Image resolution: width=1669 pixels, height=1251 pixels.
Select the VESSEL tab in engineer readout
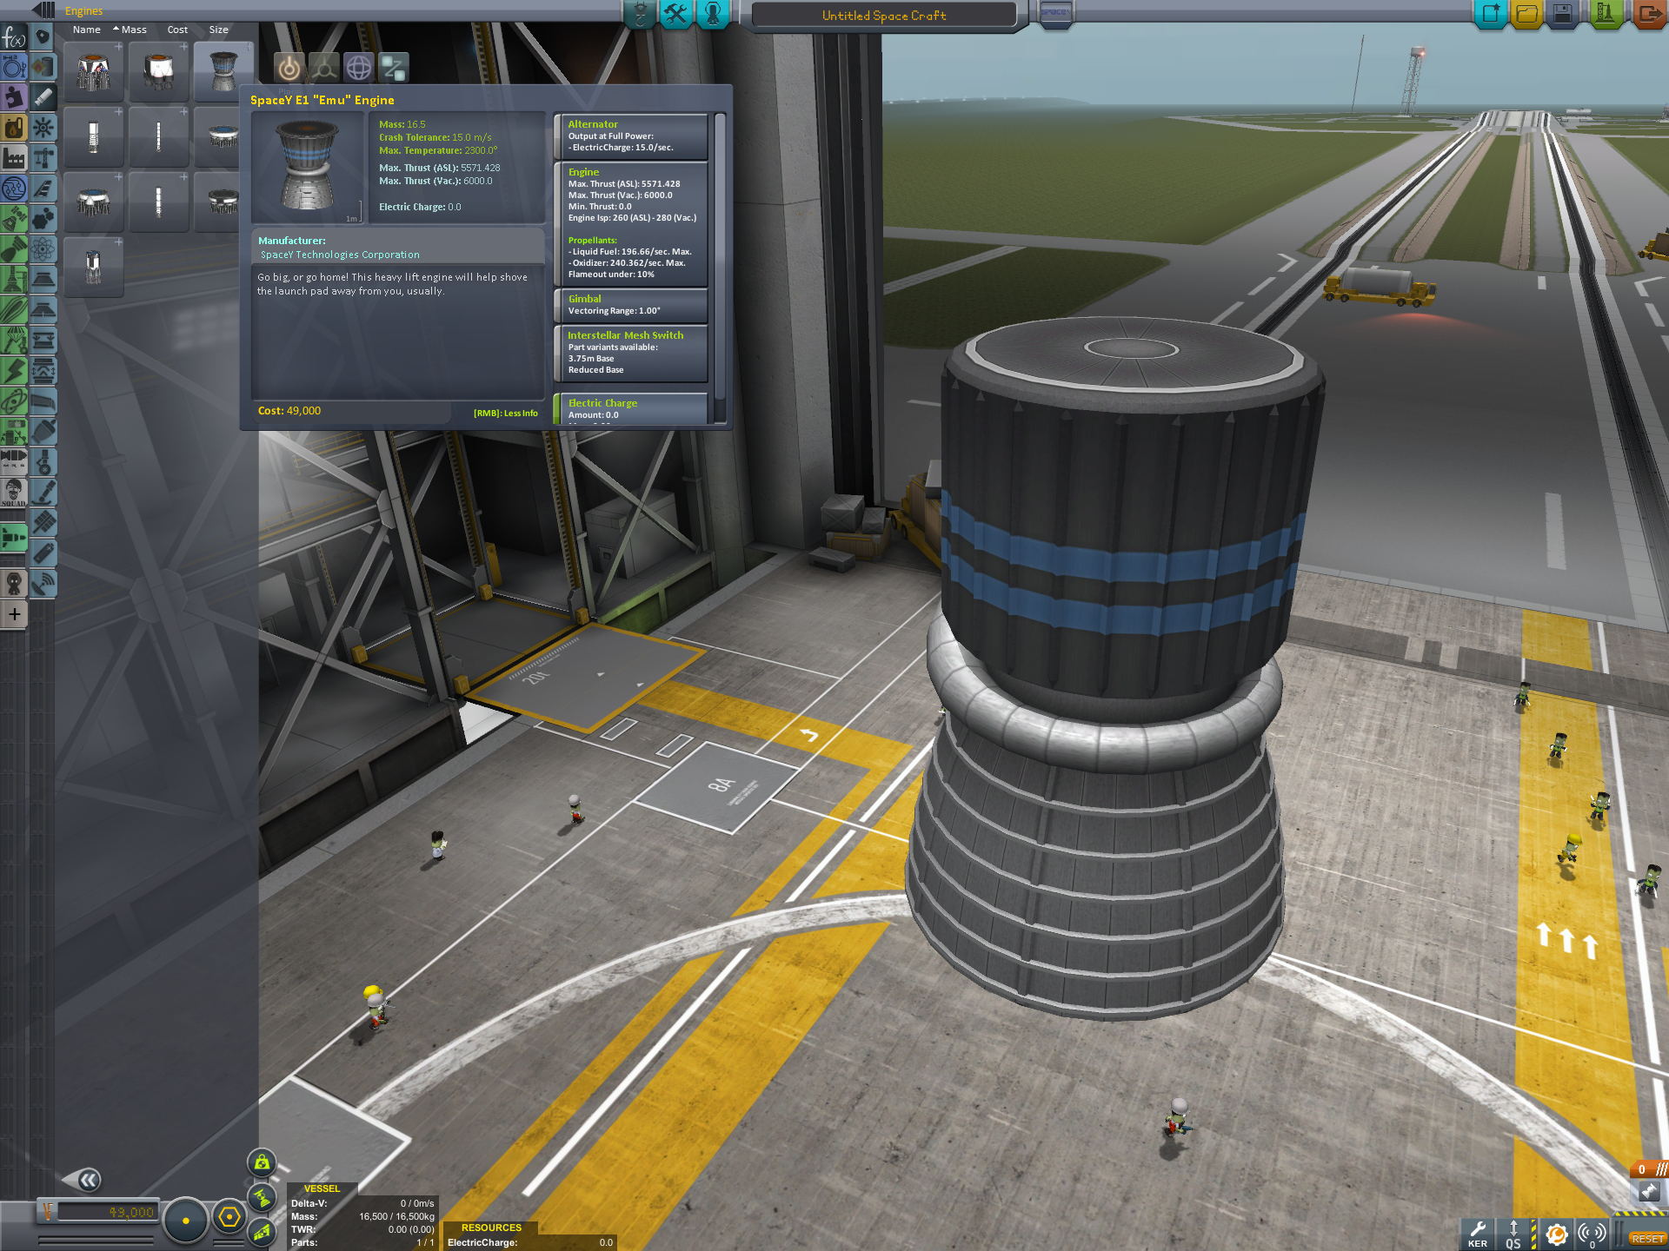[x=322, y=1188]
